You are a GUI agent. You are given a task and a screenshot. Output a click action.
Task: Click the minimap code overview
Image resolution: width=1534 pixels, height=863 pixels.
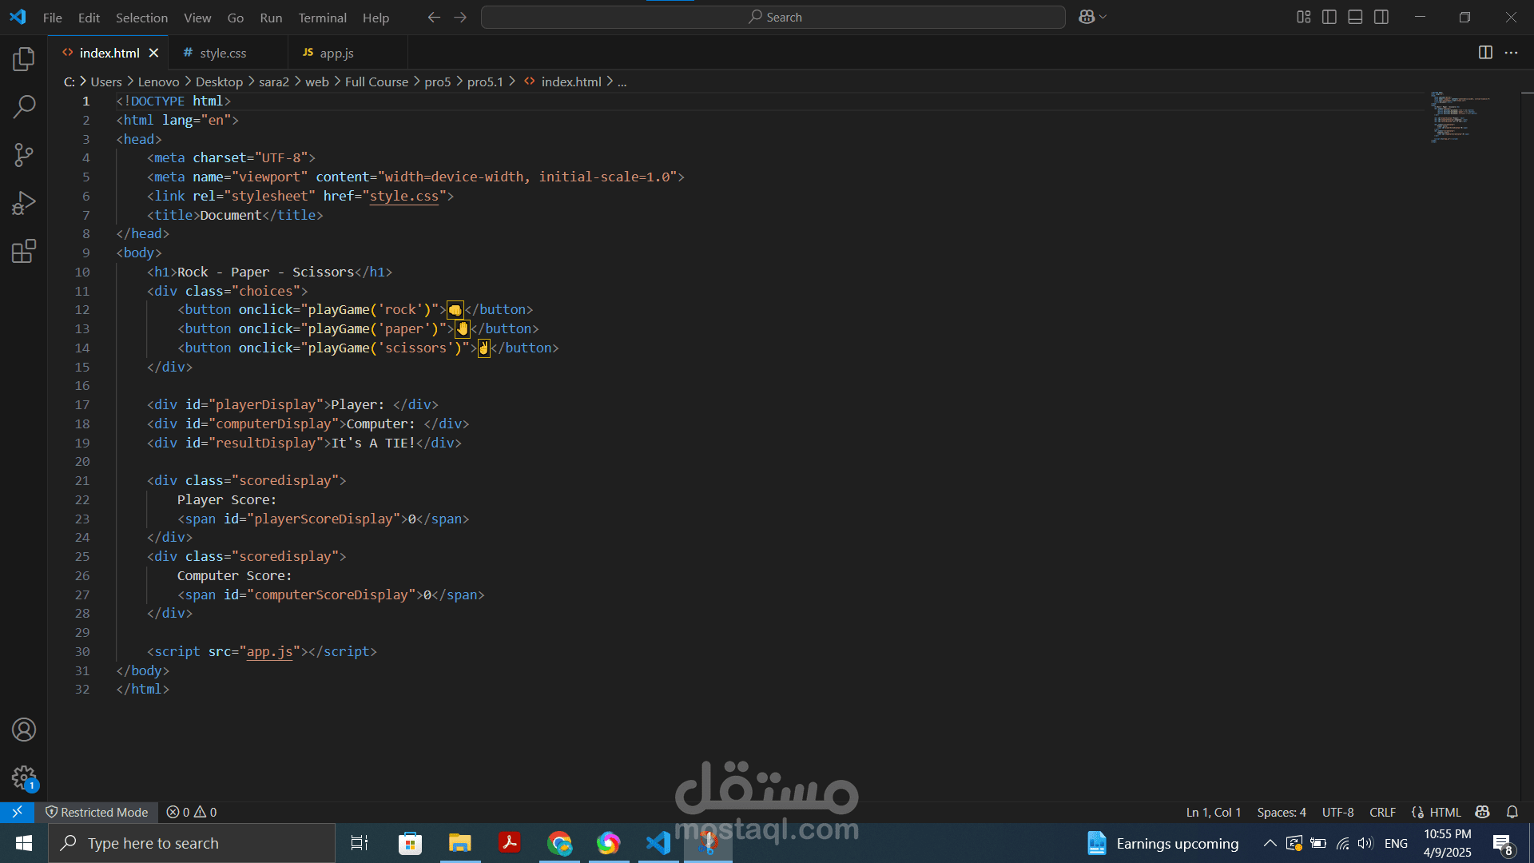pos(1460,117)
